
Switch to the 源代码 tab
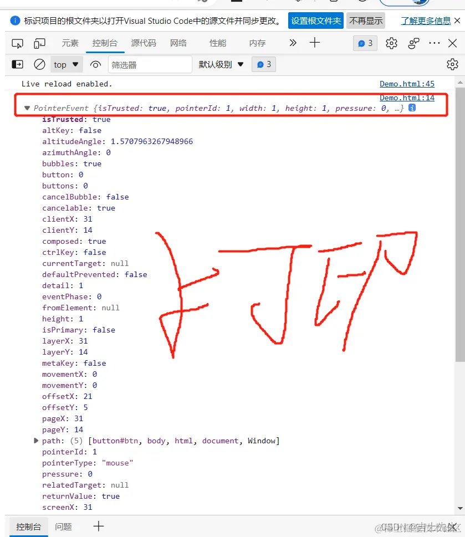(144, 43)
